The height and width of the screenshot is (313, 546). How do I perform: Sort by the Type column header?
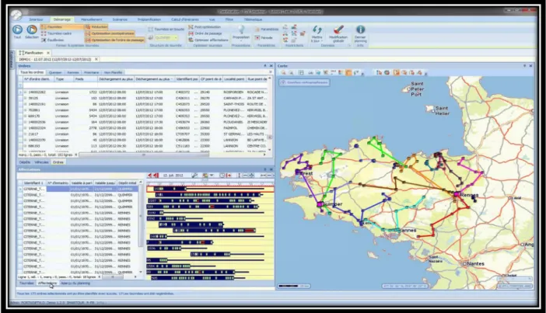(63, 79)
